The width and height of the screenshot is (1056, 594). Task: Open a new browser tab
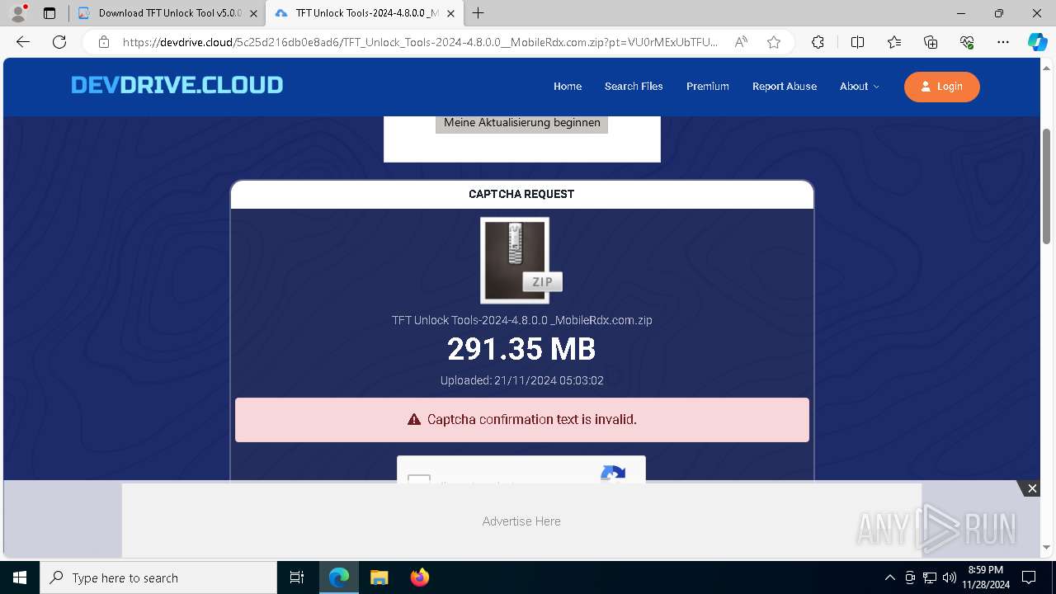coord(478,13)
